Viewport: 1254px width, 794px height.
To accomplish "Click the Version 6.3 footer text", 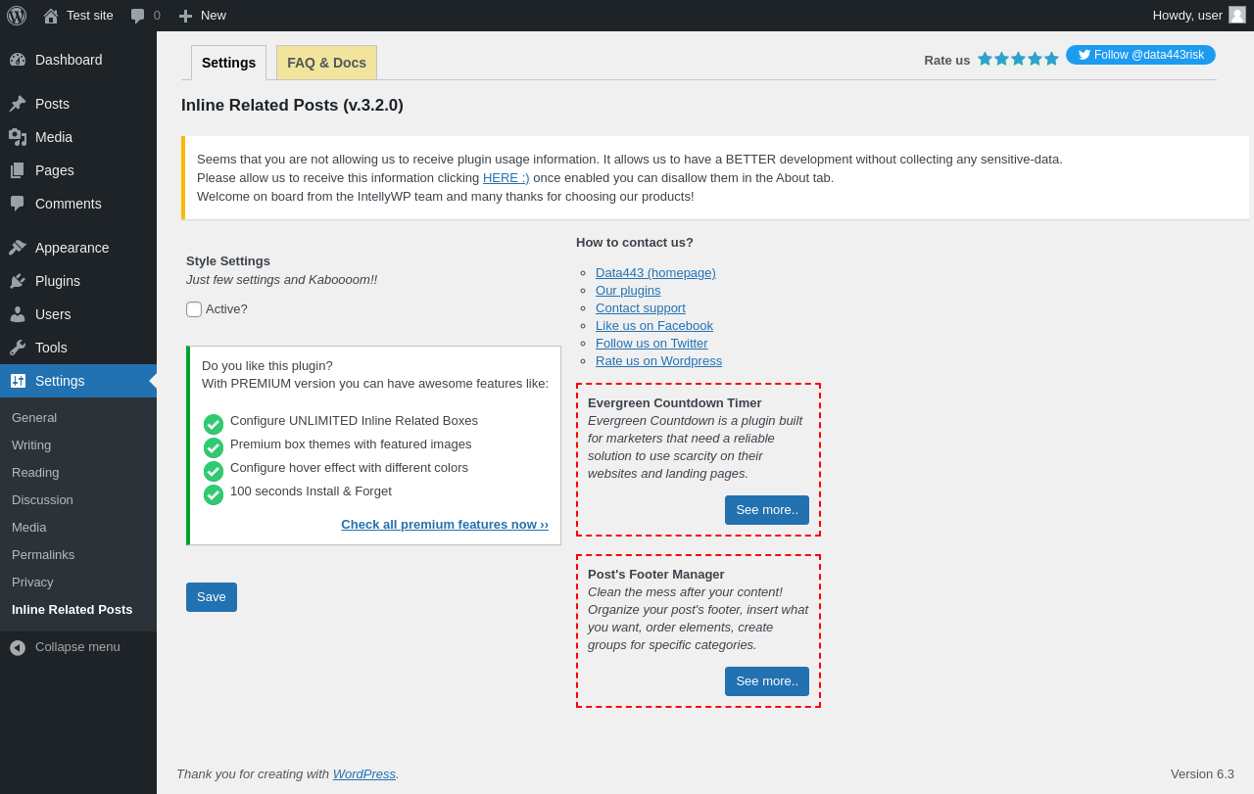I will (x=1202, y=774).
